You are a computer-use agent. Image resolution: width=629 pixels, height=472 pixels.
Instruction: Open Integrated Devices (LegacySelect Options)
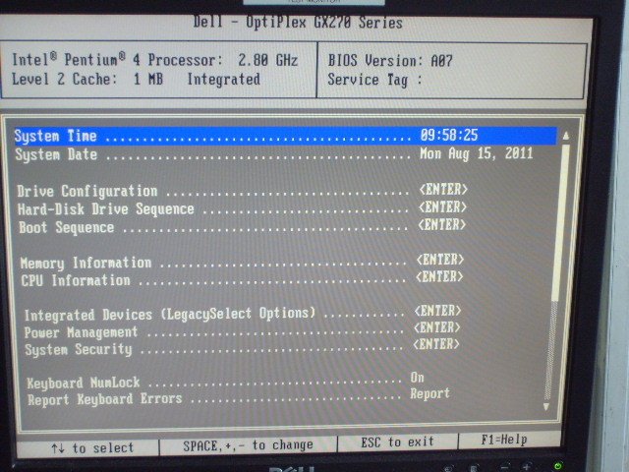(169, 315)
